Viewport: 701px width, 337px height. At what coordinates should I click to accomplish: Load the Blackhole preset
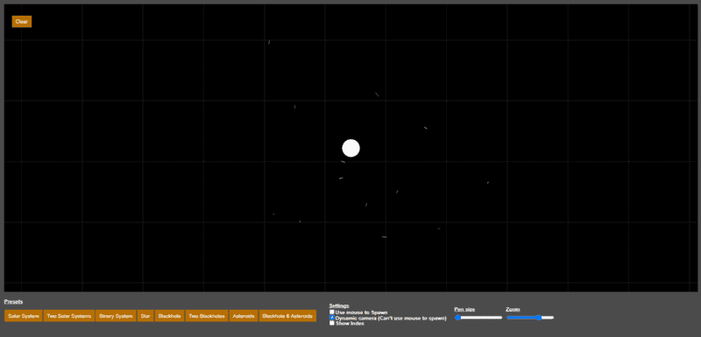169,316
